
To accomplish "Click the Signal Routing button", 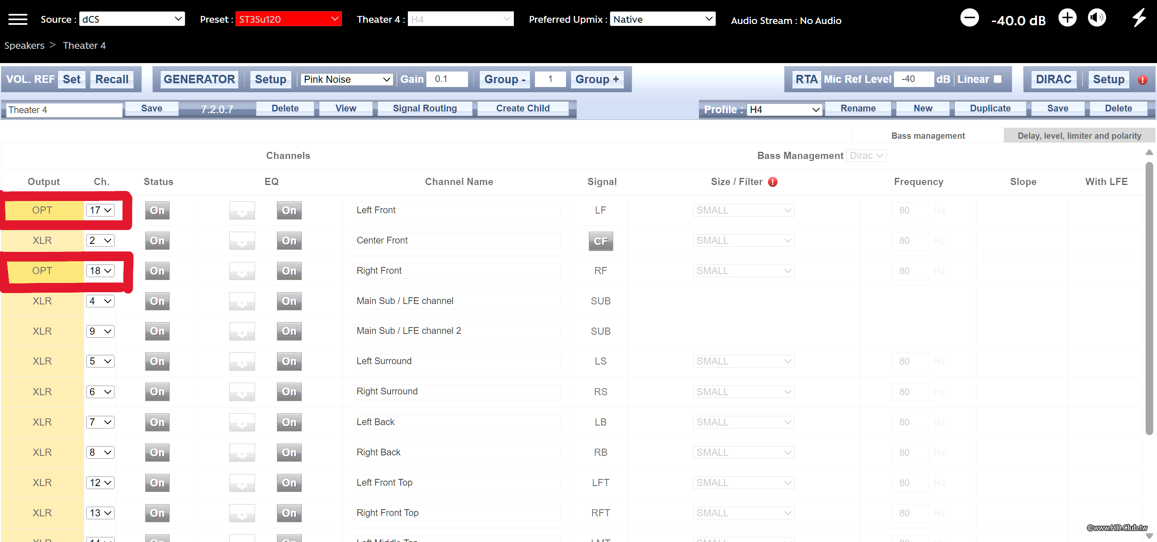I will [424, 108].
